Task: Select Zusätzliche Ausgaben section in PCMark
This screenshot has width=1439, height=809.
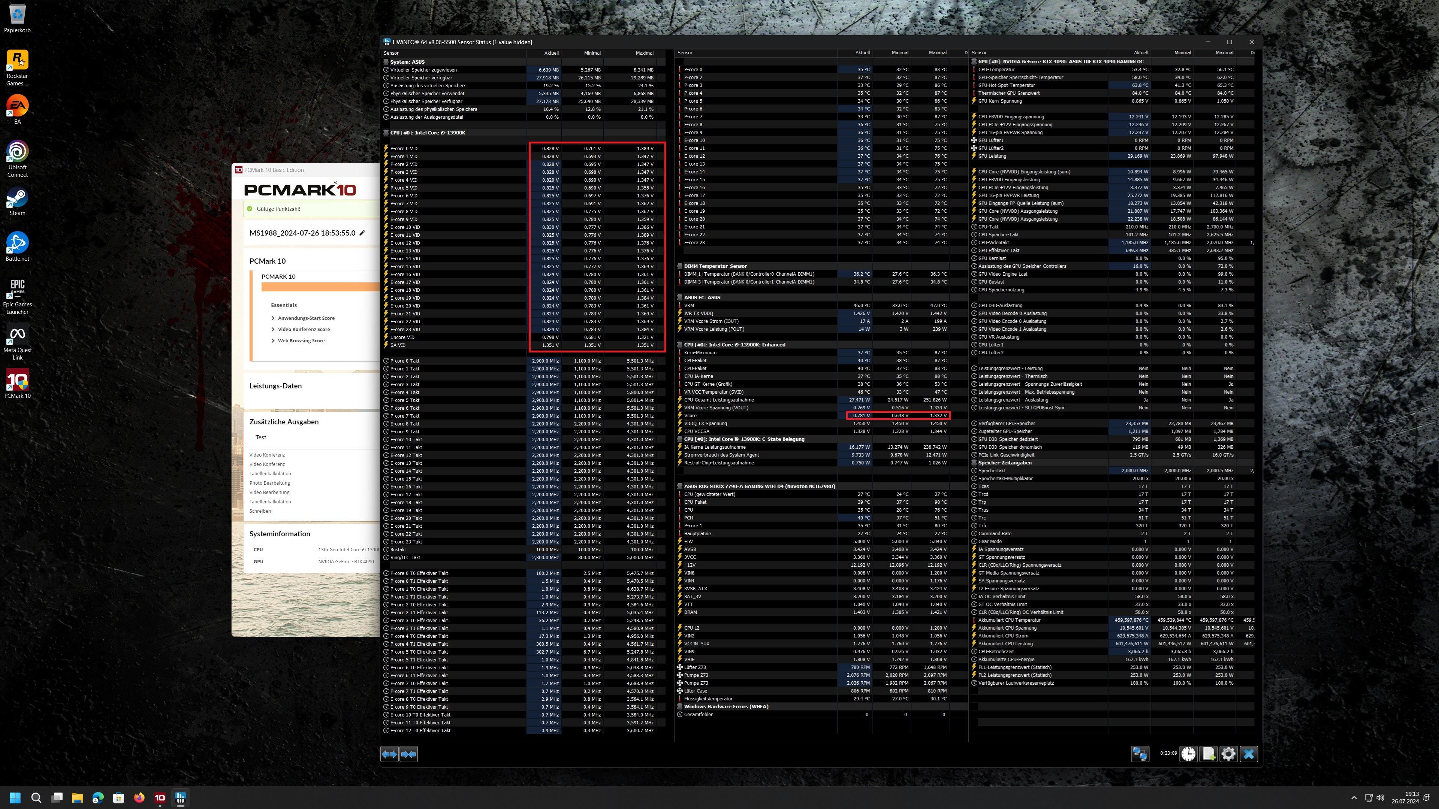Action: [x=284, y=422]
